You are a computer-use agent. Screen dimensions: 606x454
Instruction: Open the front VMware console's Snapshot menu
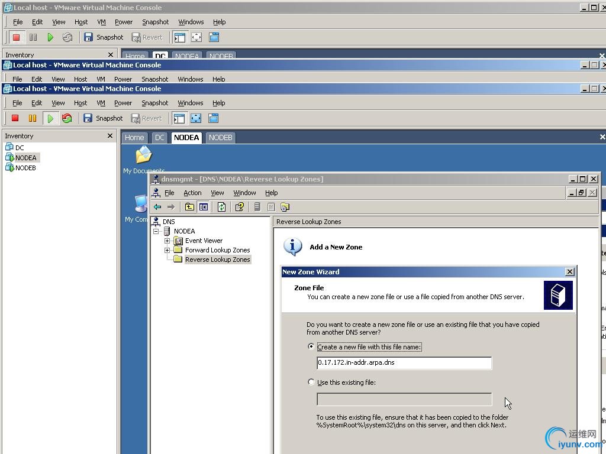(x=154, y=103)
